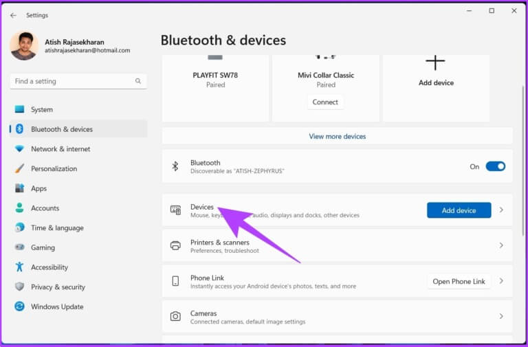Click Discoverable as ATISH-ZEPHYRUS text
This screenshot has width=528, height=347.
click(237, 171)
